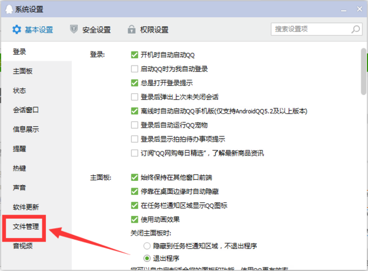Viewport: 368px width, 271px height.
Task: Choose 隐藏到任务栏通知区域，不退出程序 radio
Action: click(147, 246)
